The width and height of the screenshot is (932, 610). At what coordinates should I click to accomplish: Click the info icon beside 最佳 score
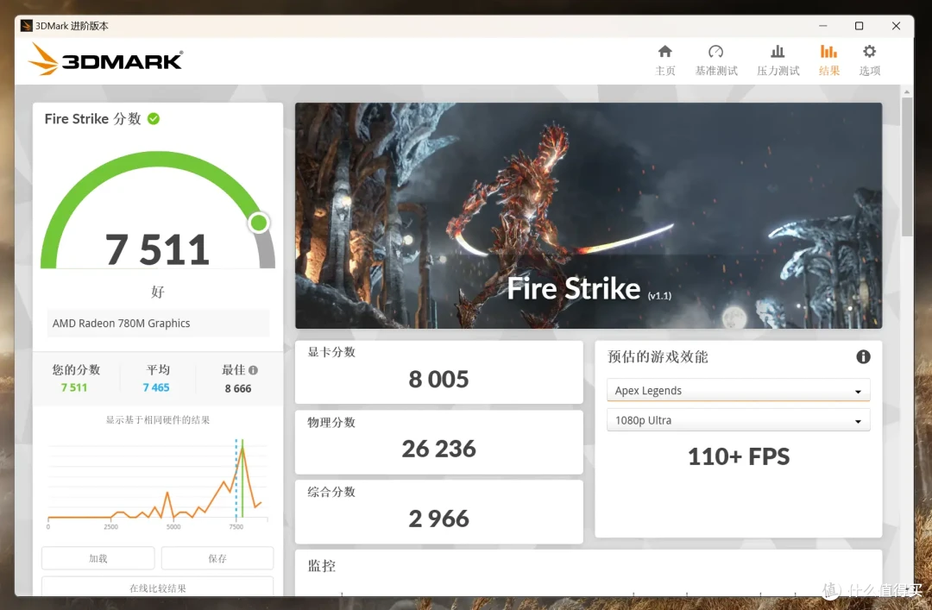click(253, 370)
